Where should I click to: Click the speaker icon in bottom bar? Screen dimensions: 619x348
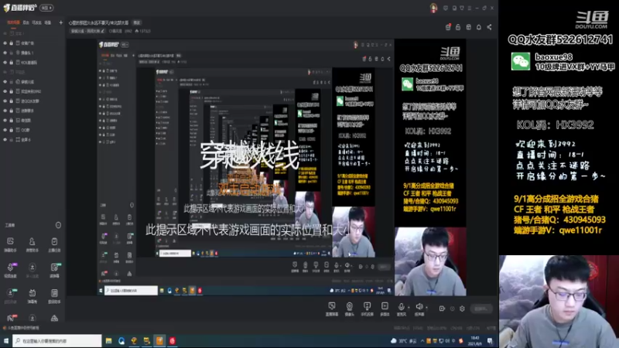click(x=419, y=306)
